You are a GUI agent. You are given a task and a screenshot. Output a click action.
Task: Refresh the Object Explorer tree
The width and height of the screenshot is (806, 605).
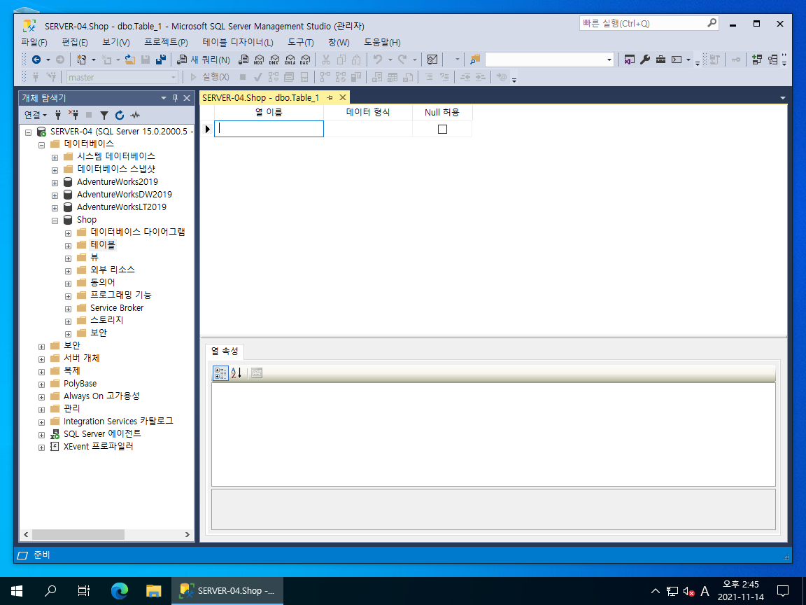pos(120,115)
